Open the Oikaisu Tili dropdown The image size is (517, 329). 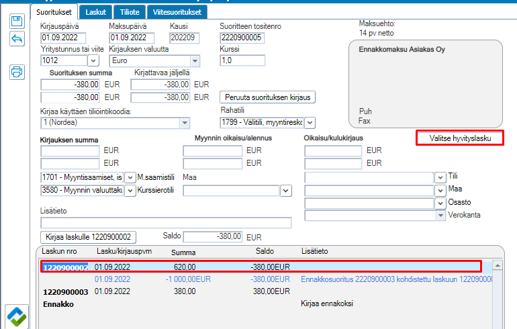click(440, 178)
